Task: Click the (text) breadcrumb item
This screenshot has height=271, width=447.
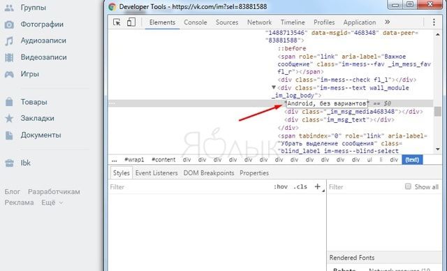Action: point(412,159)
